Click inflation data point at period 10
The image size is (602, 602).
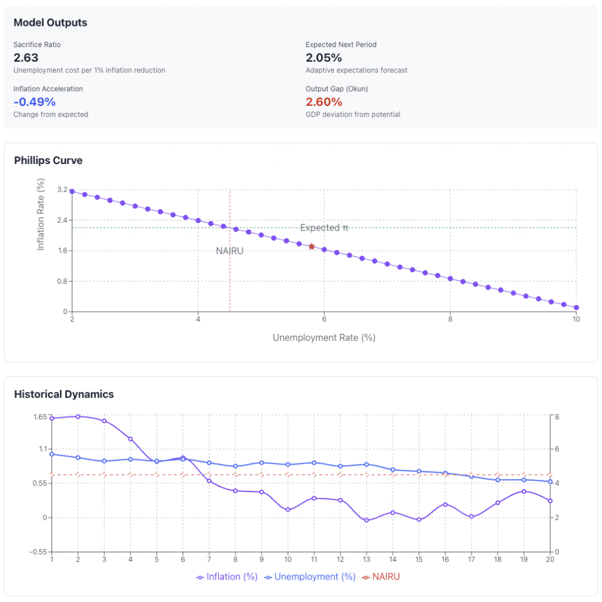pyautogui.click(x=288, y=510)
